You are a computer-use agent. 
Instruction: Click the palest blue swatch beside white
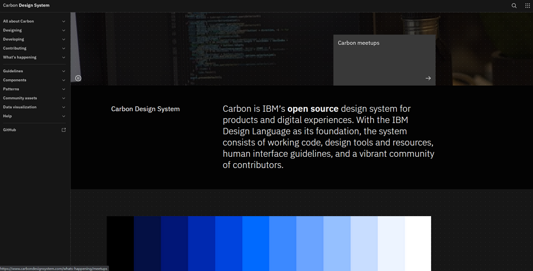[391, 244]
